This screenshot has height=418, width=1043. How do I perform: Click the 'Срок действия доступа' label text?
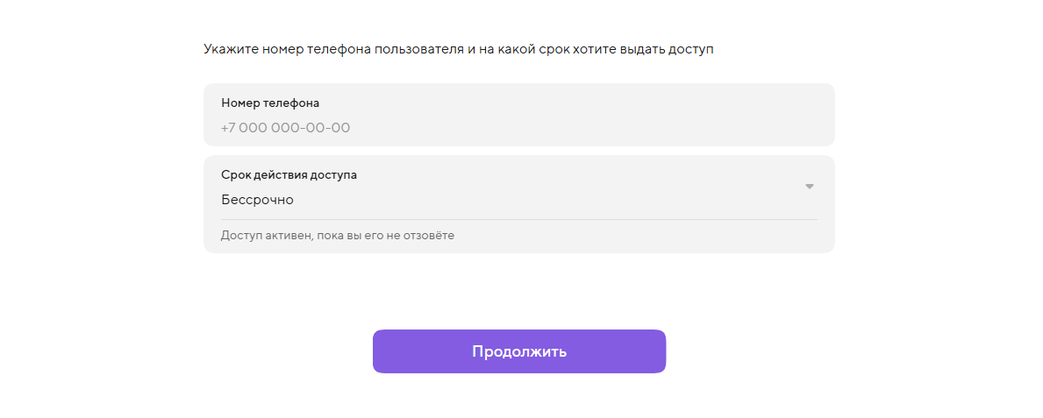[x=289, y=174]
